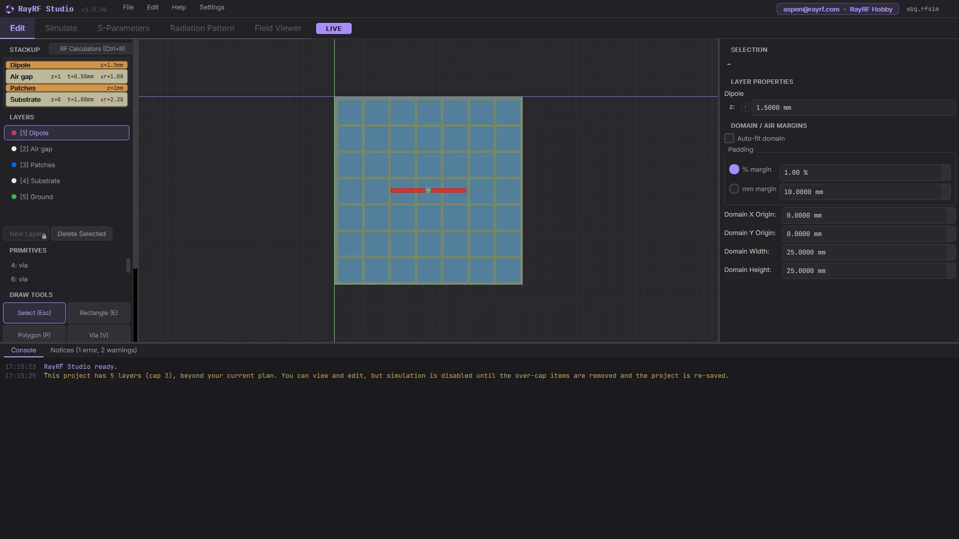The width and height of the screenshot is (959, 539).
Task: Click the RayRF Studio logo icon
Action: (9, 9)
